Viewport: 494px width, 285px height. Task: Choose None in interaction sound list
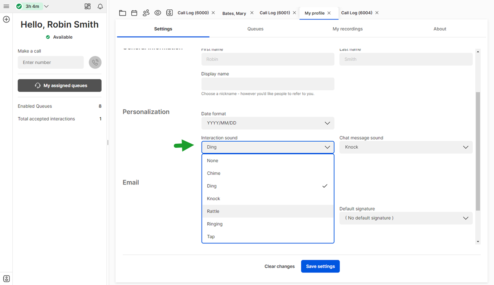click(268, 161)
